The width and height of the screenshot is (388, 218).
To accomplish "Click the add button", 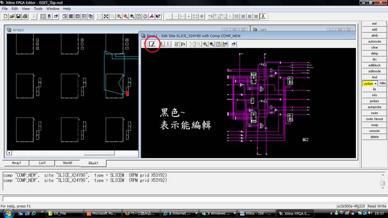I will [374, 30].
